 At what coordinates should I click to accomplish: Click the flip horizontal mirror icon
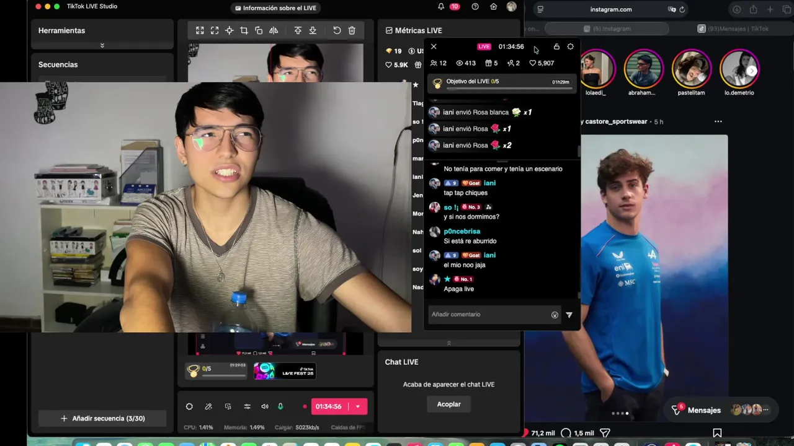tap(274, 30)
